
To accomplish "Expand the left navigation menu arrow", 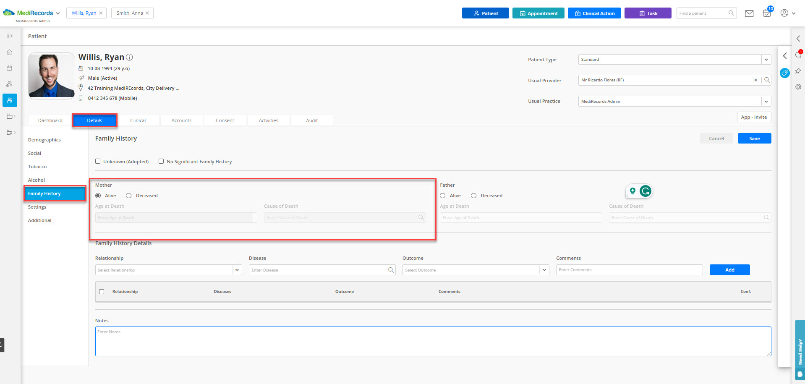I will pyautogui.click(x=10, y=36).
